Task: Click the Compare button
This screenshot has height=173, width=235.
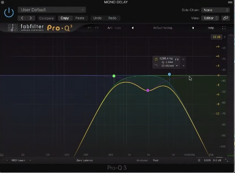Action: pyautogui.click(x=46, y=18)
